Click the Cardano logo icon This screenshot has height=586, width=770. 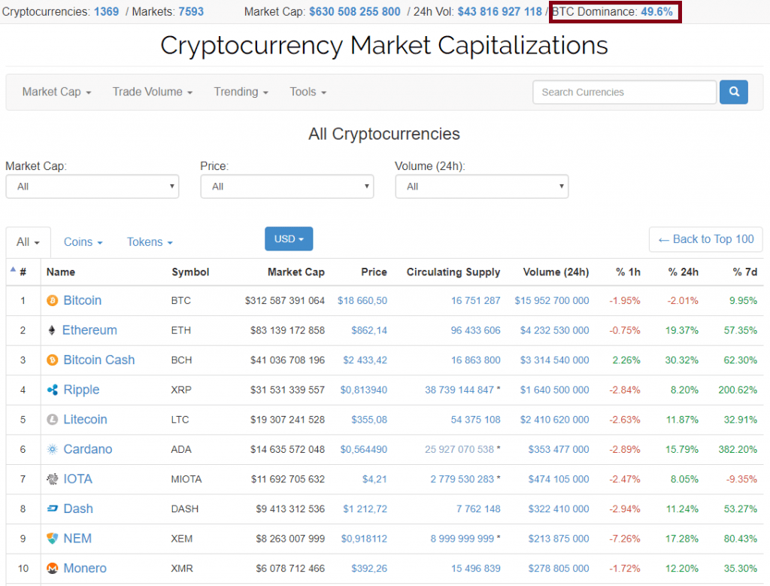pyautogui.click(x=53, y=449)
